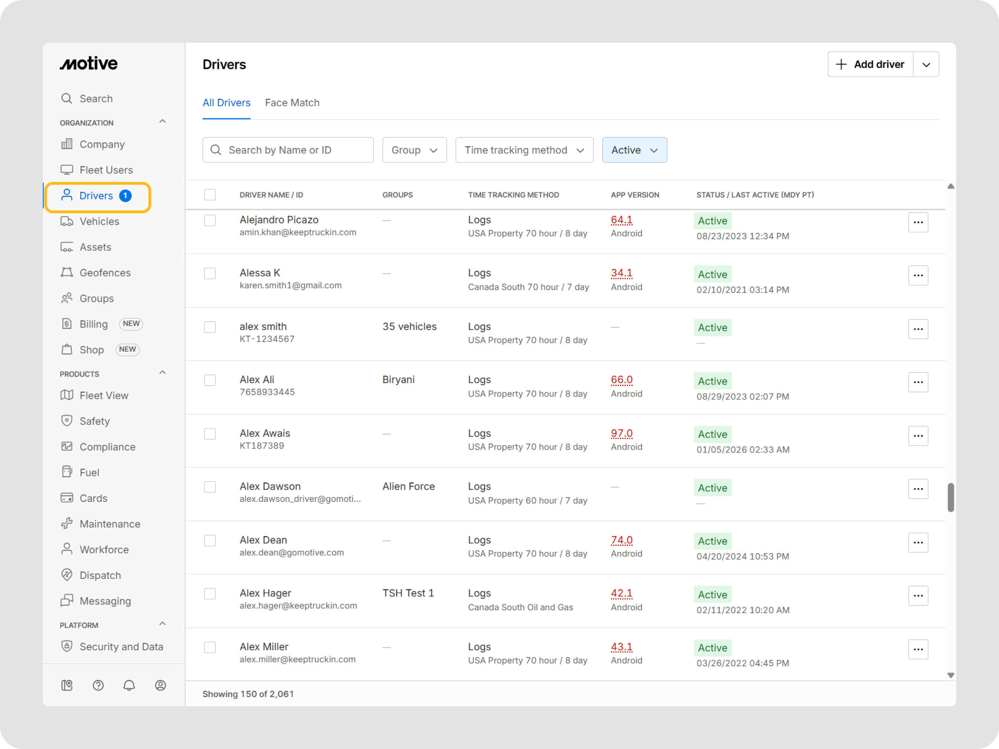Click the notifications bell icon
Screen dimensions: 999x749
pos(129,685)
